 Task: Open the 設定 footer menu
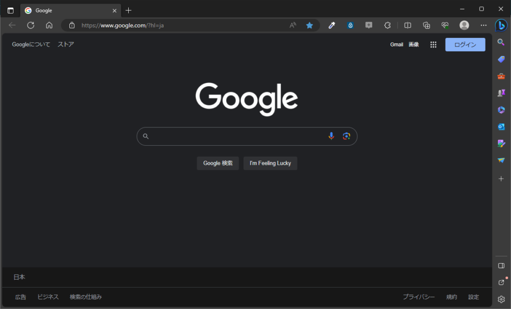tap(474, 297)
